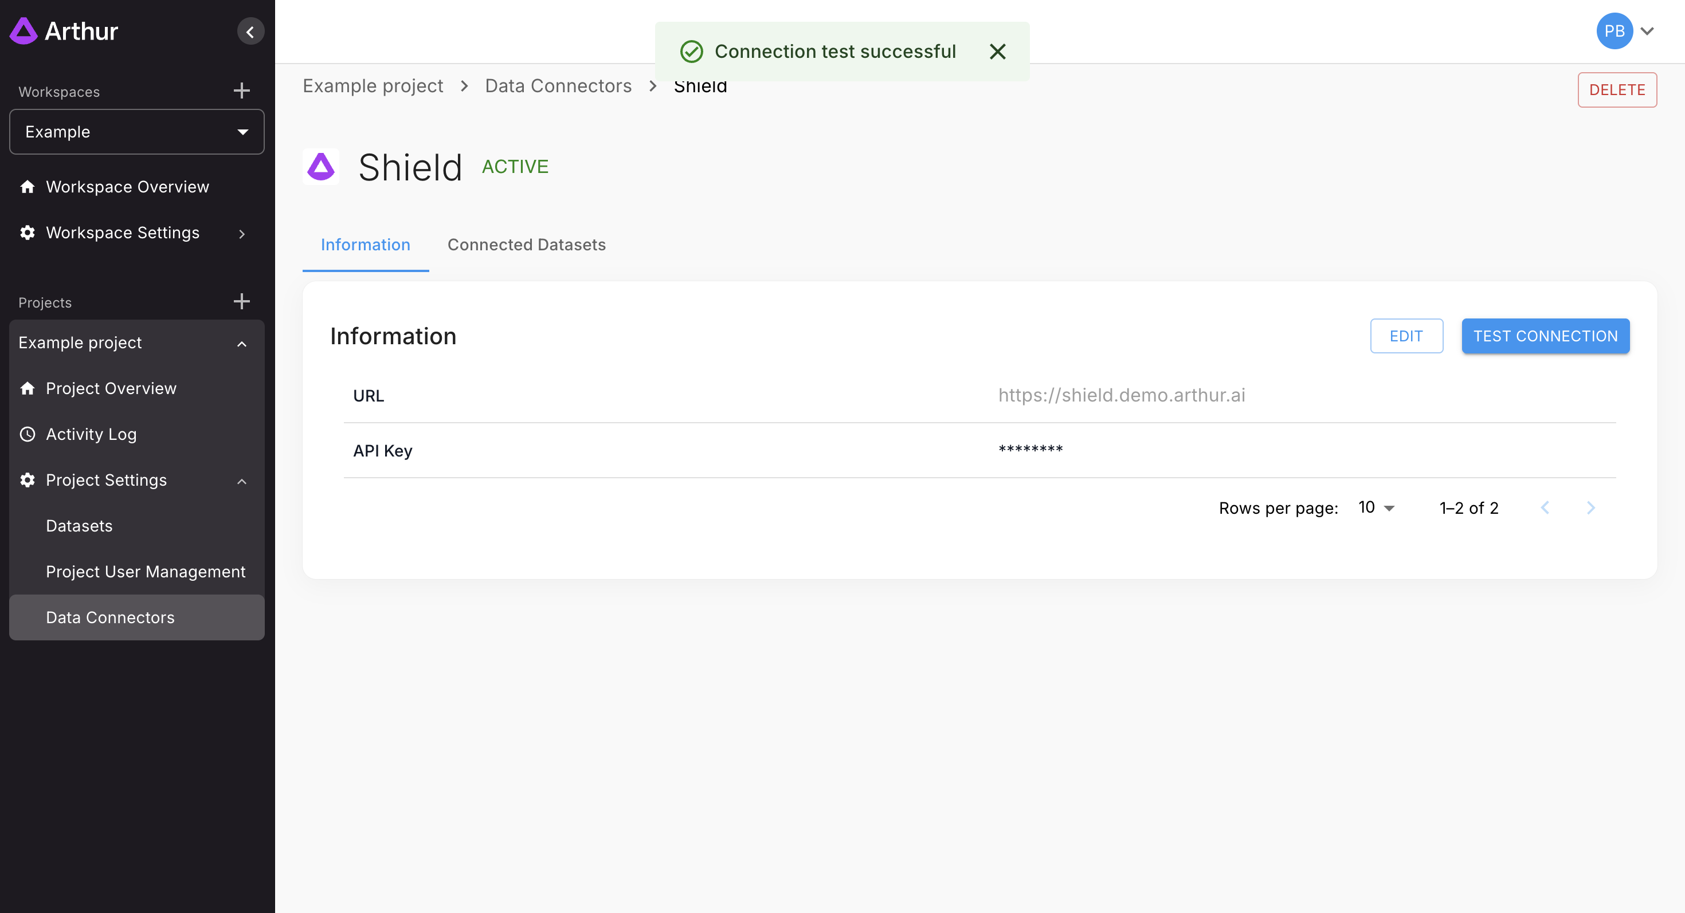This screenshot has height=913, width=1685.
Task: Click the add workspace plus icon
Action: coord(241,90)
